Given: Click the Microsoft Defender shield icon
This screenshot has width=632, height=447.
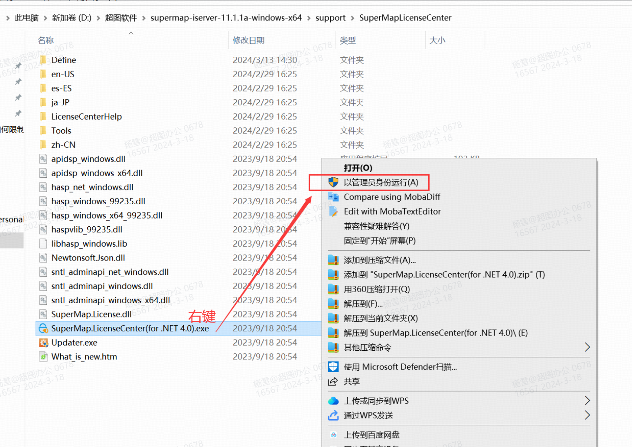Looking at the screenshot, I should tap(333, 367).
